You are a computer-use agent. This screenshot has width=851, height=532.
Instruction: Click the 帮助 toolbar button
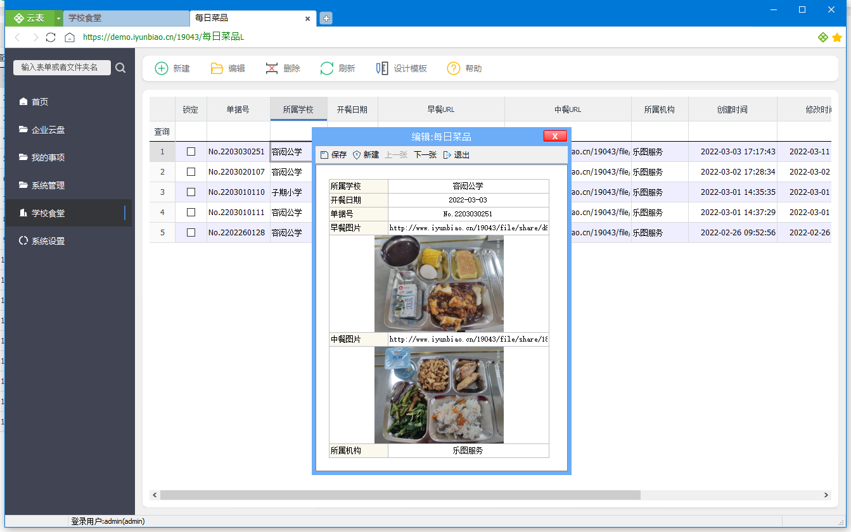(464, 68)
